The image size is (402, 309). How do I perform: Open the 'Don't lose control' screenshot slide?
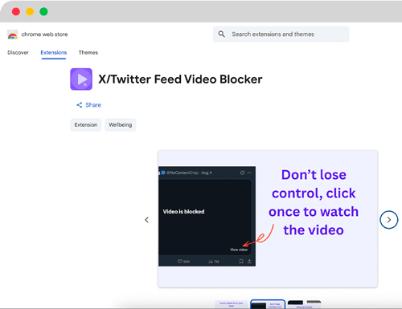[x=268, y=219]
